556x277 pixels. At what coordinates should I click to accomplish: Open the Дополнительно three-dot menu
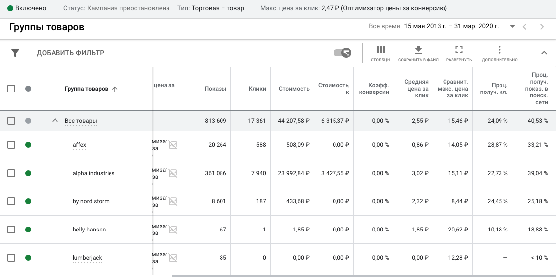tap(500, 53)
